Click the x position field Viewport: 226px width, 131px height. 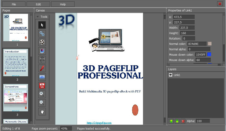click(184, 17)
